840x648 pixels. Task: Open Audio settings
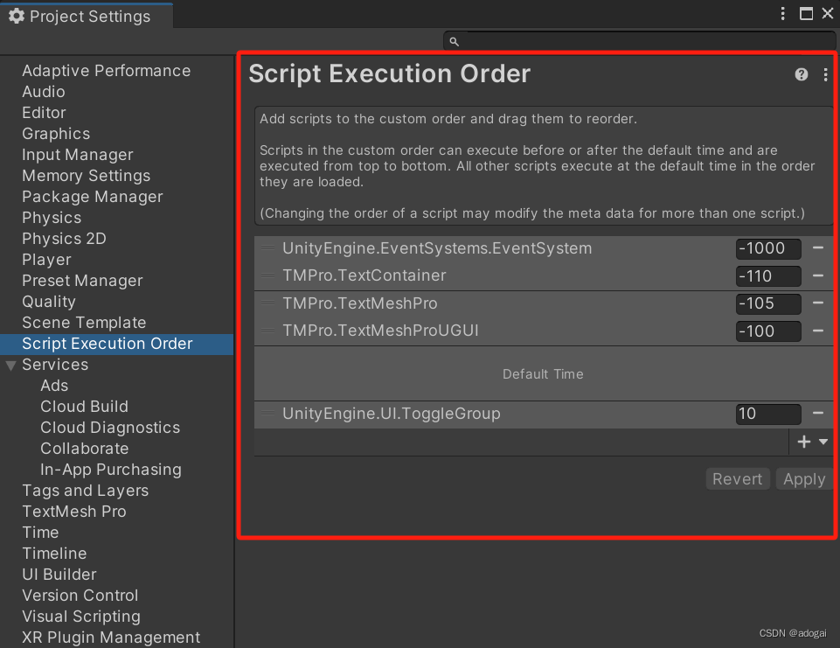44,92
